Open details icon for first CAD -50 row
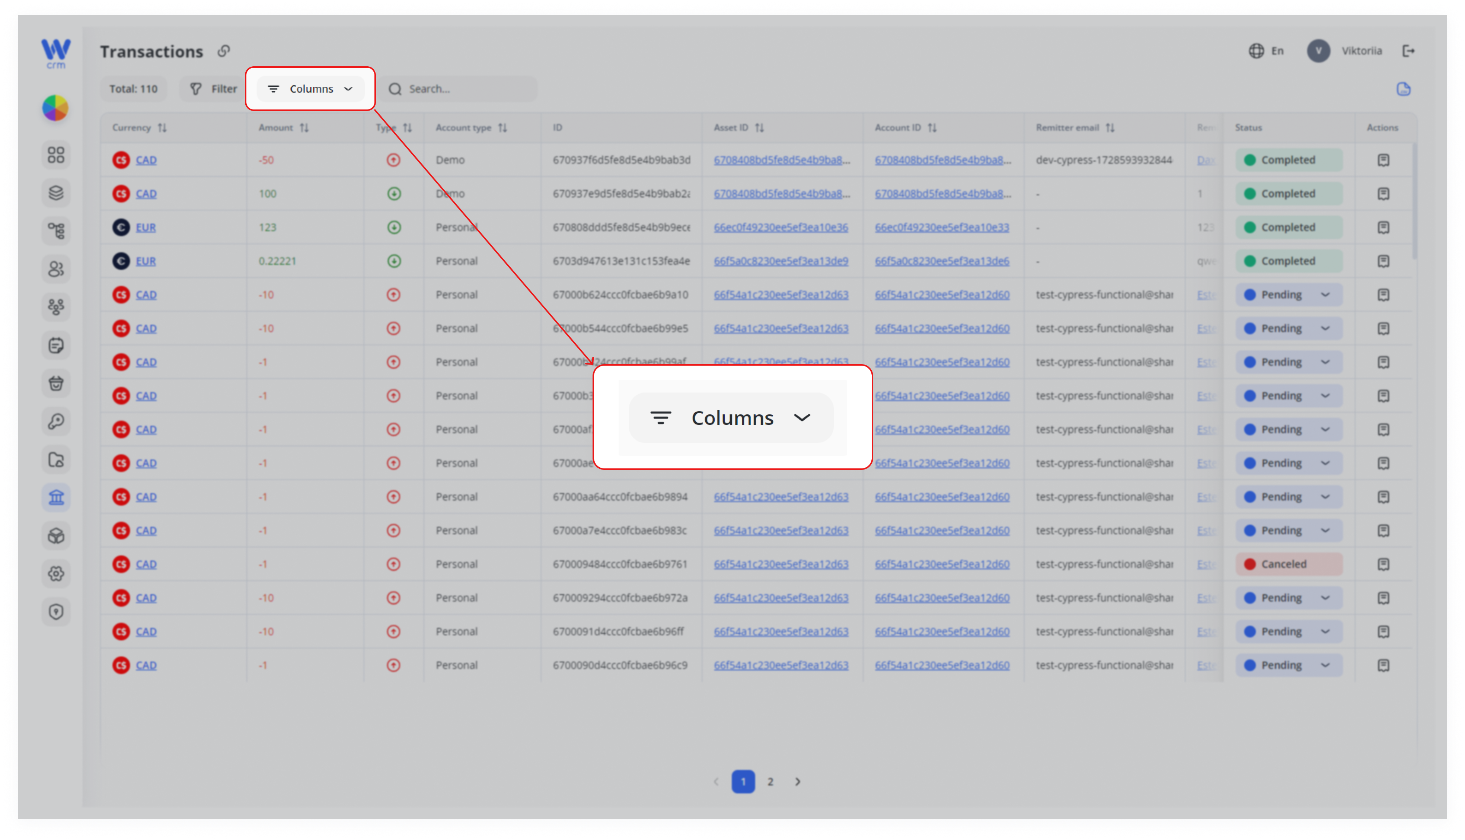Image resolution: width=1465 pixels, height=840 pixels. coord(1383,160)
